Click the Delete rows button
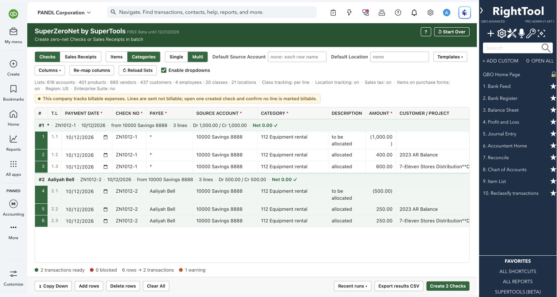 pos(123,286)
